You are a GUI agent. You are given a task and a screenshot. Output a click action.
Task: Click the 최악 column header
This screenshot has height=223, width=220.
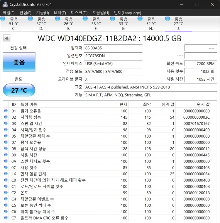point(140,104)
